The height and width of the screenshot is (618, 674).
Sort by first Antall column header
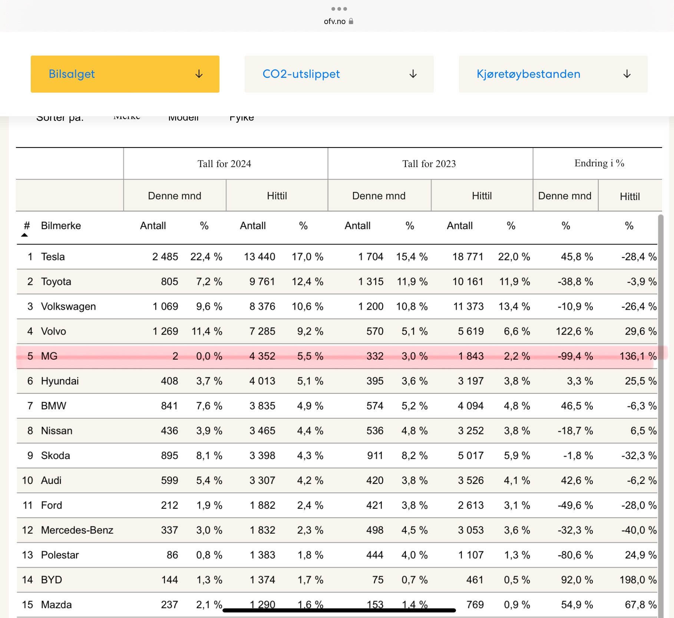[x=153, y=226]
